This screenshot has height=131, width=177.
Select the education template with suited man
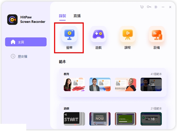tap(100, 84)
